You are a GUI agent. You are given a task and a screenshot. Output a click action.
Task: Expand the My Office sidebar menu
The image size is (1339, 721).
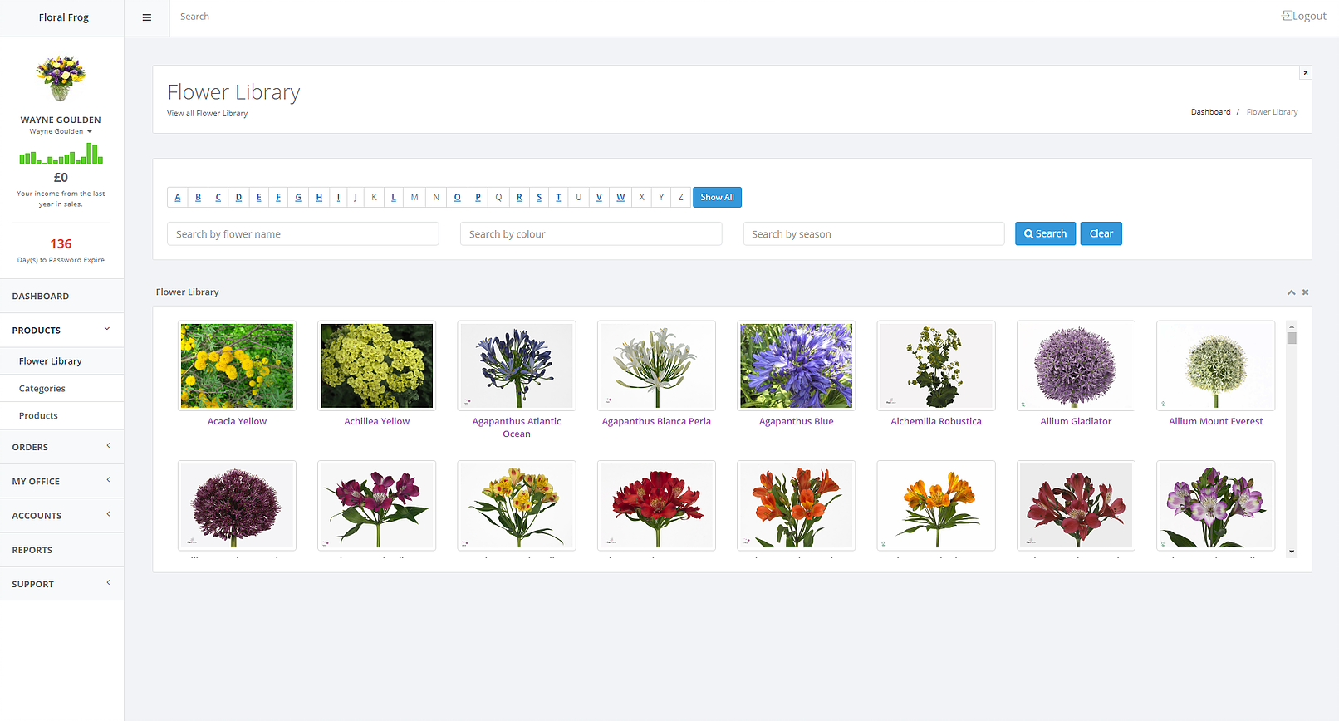tap(61, 481)
